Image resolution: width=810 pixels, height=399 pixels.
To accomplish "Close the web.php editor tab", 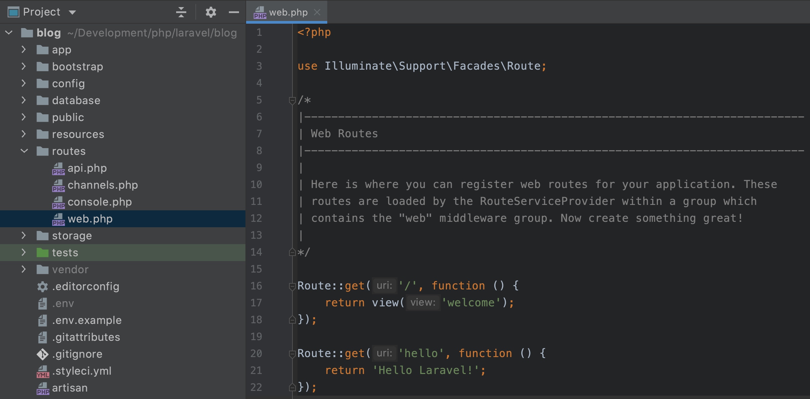I will click(x=317, y=12).
